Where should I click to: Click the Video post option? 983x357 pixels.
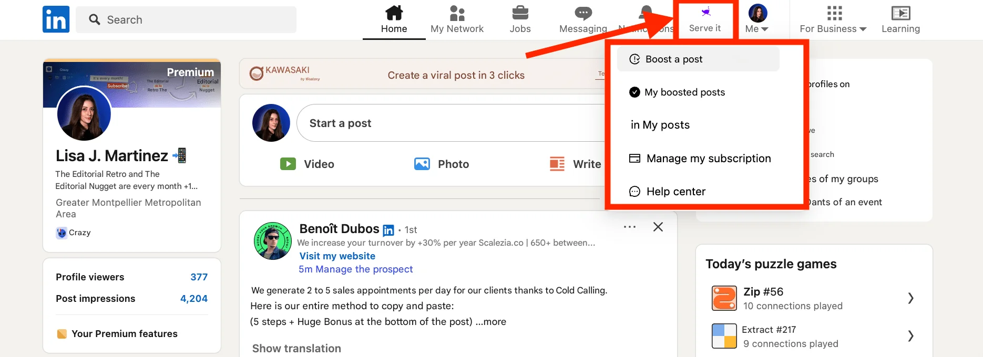point(307,164)
